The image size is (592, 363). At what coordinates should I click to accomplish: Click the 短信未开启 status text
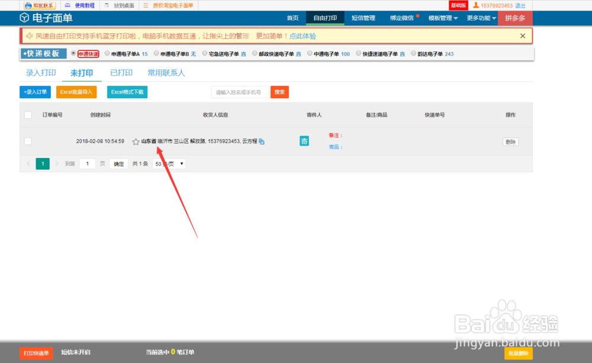76,352
